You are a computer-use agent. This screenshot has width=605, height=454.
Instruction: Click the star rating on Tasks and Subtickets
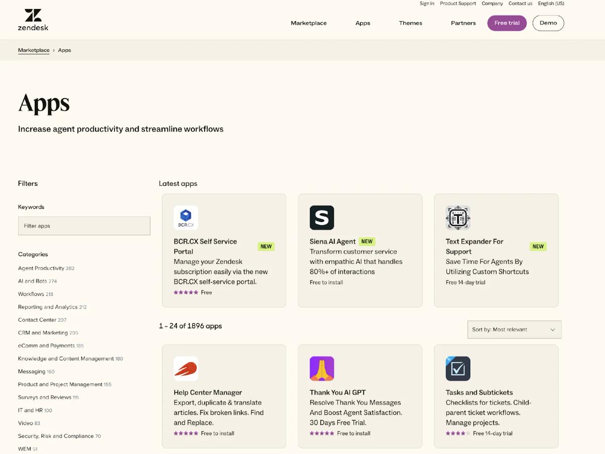point(458,433)
